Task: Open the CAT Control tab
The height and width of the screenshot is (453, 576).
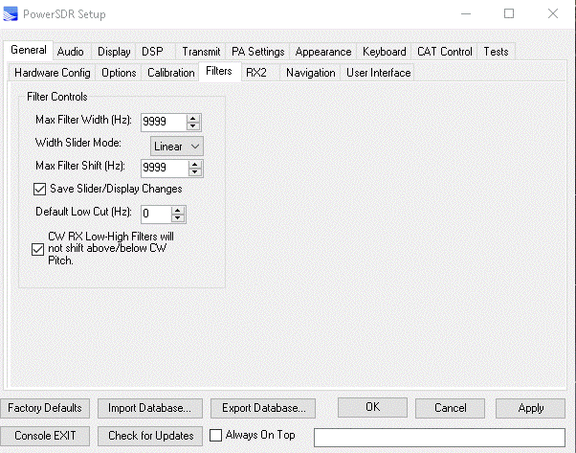Action: pyautogui.click(x=445, y=52)
